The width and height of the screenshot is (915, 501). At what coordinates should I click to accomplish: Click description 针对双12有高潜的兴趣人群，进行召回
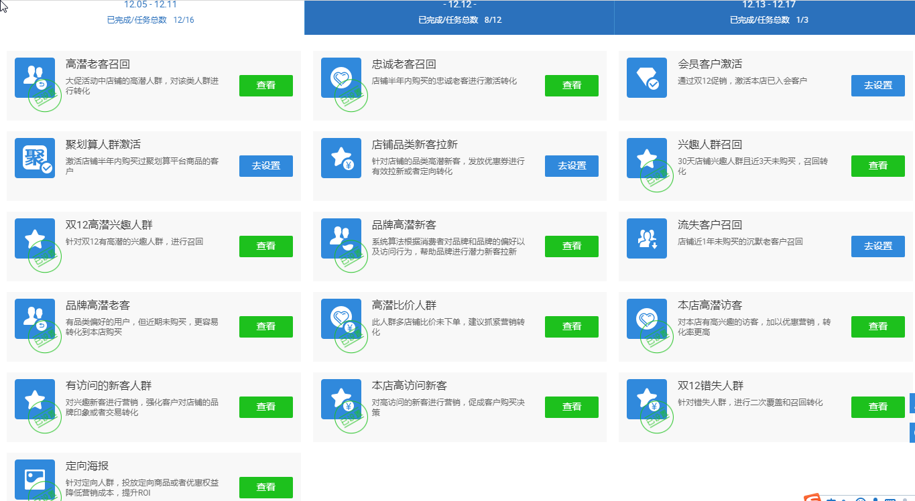(x=135, y=242)
